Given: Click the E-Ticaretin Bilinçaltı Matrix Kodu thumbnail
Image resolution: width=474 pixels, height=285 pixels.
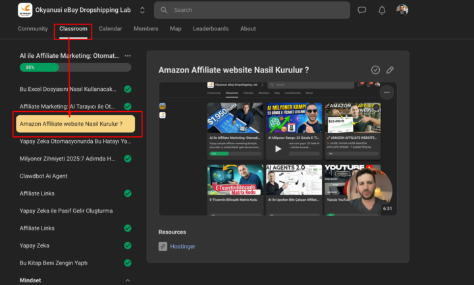Looking at the screenshot, I should [235, 180].
